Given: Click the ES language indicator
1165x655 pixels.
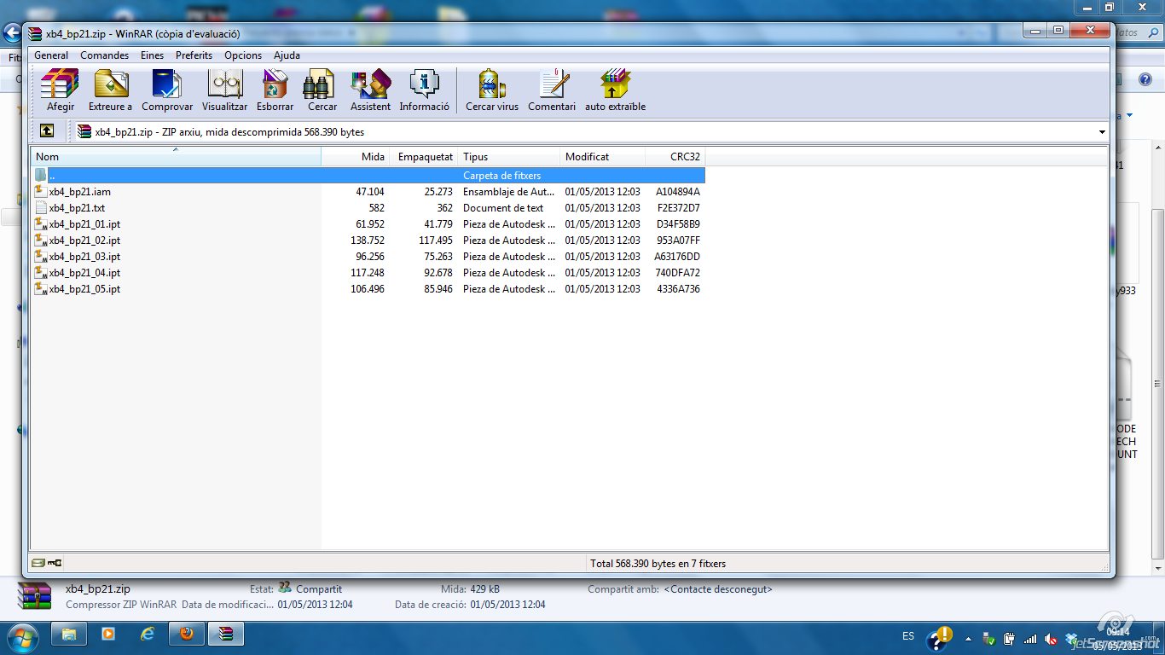Looking at the screenshot, I should [908, 636].
